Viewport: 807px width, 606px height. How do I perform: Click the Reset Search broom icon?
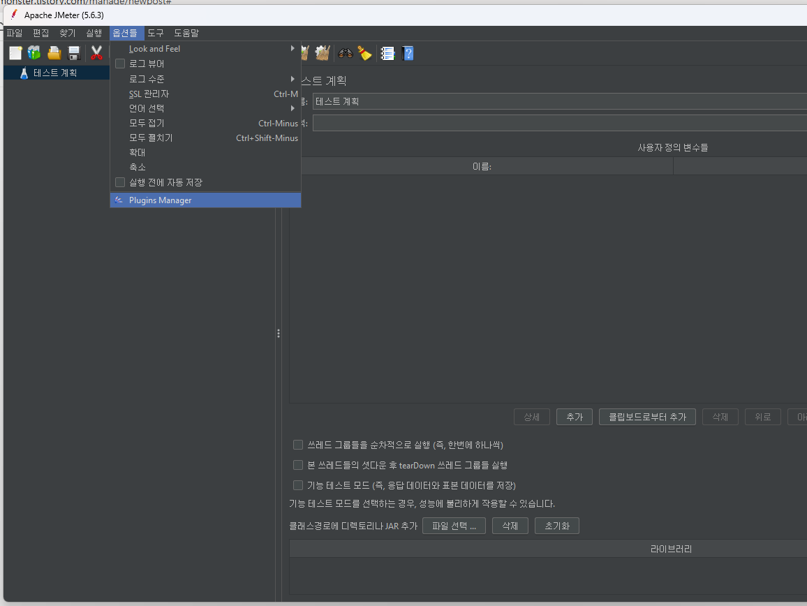[x=365, y=53]
